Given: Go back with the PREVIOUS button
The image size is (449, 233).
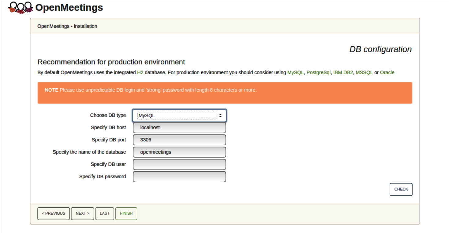Looking at the screenshot, I should [54, 213].
